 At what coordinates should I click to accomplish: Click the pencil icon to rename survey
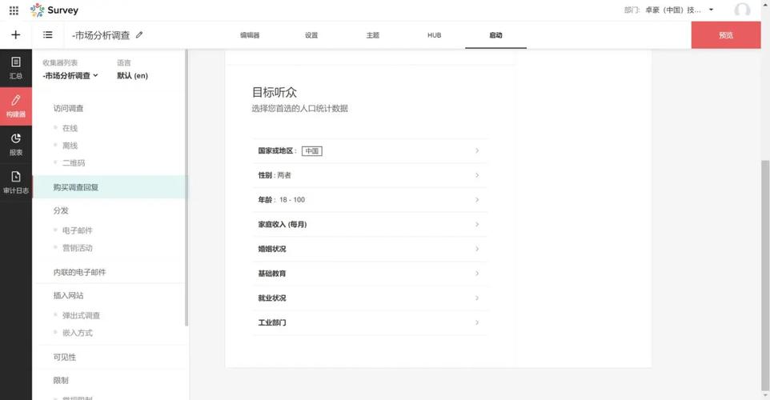pos(139,35)
